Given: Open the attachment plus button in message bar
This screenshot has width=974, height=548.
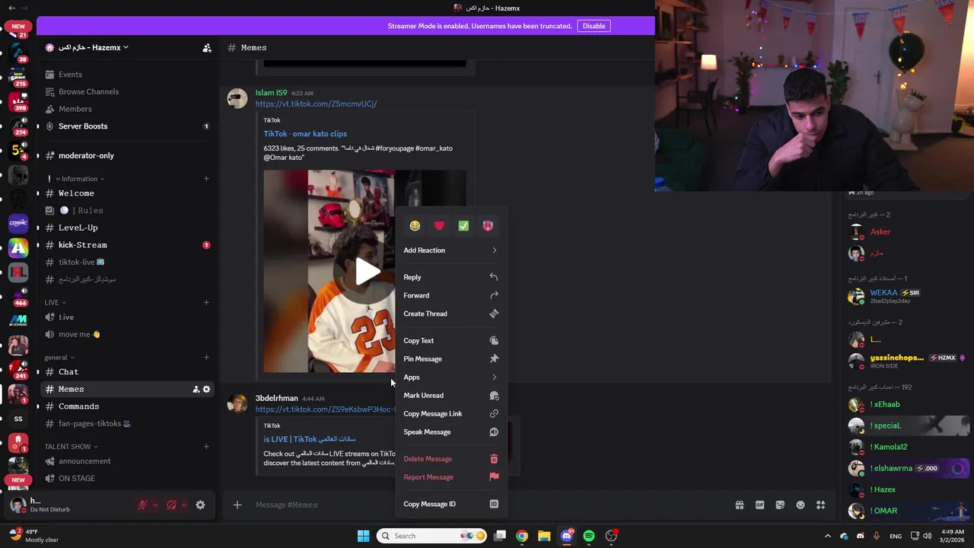Looking at the screenshot, I should 237,505.
